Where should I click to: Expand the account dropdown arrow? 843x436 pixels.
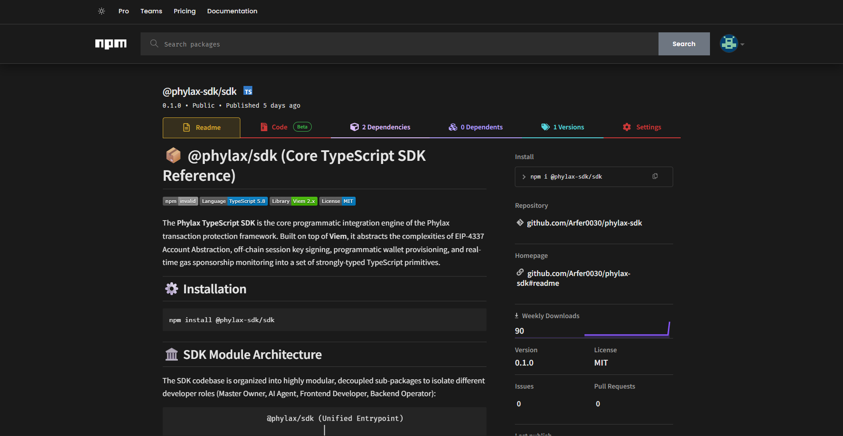click(742, 44)
